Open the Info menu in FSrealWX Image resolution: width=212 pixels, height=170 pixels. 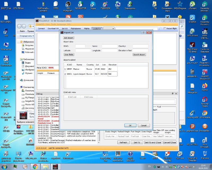coord(69,24)
